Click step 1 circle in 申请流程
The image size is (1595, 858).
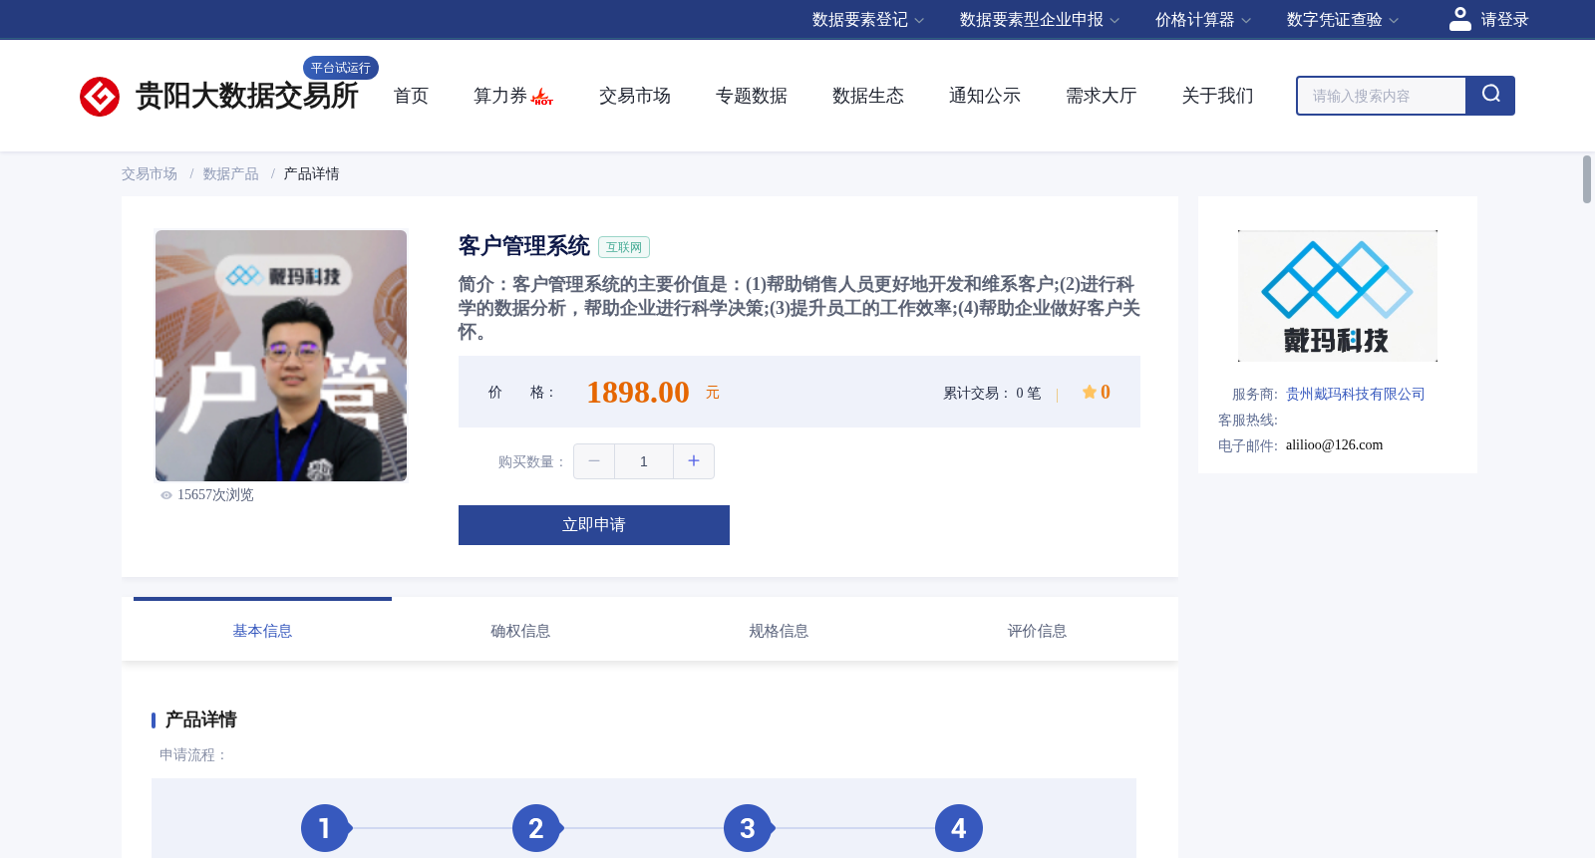click(324, 828)
